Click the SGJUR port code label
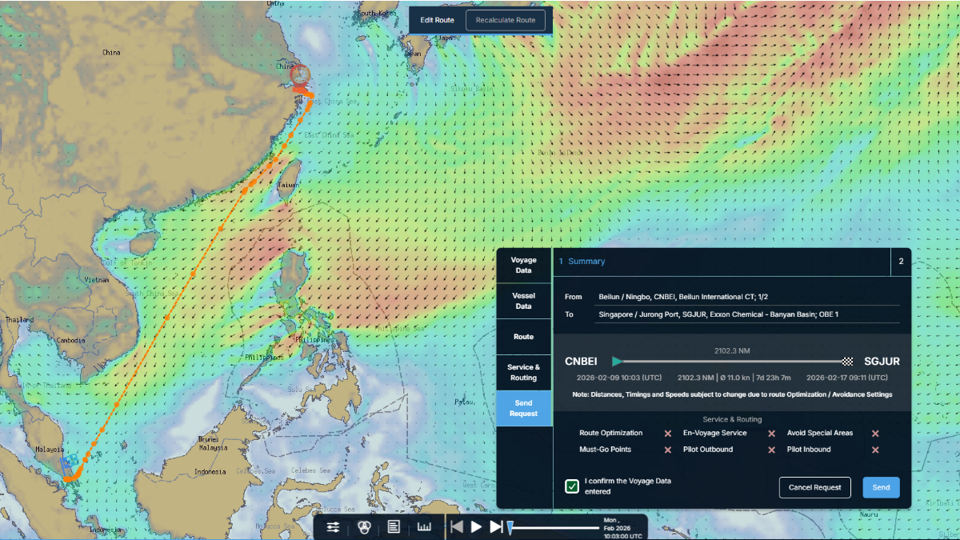This screenshot has width=960, height=540. (x=882, y=362)
